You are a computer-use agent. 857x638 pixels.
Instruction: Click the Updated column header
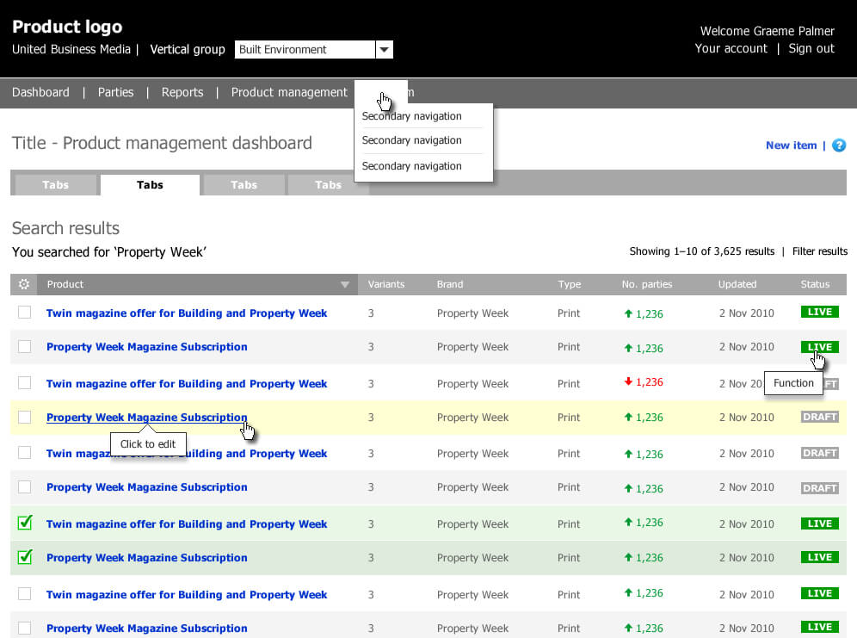coord(737,284)
